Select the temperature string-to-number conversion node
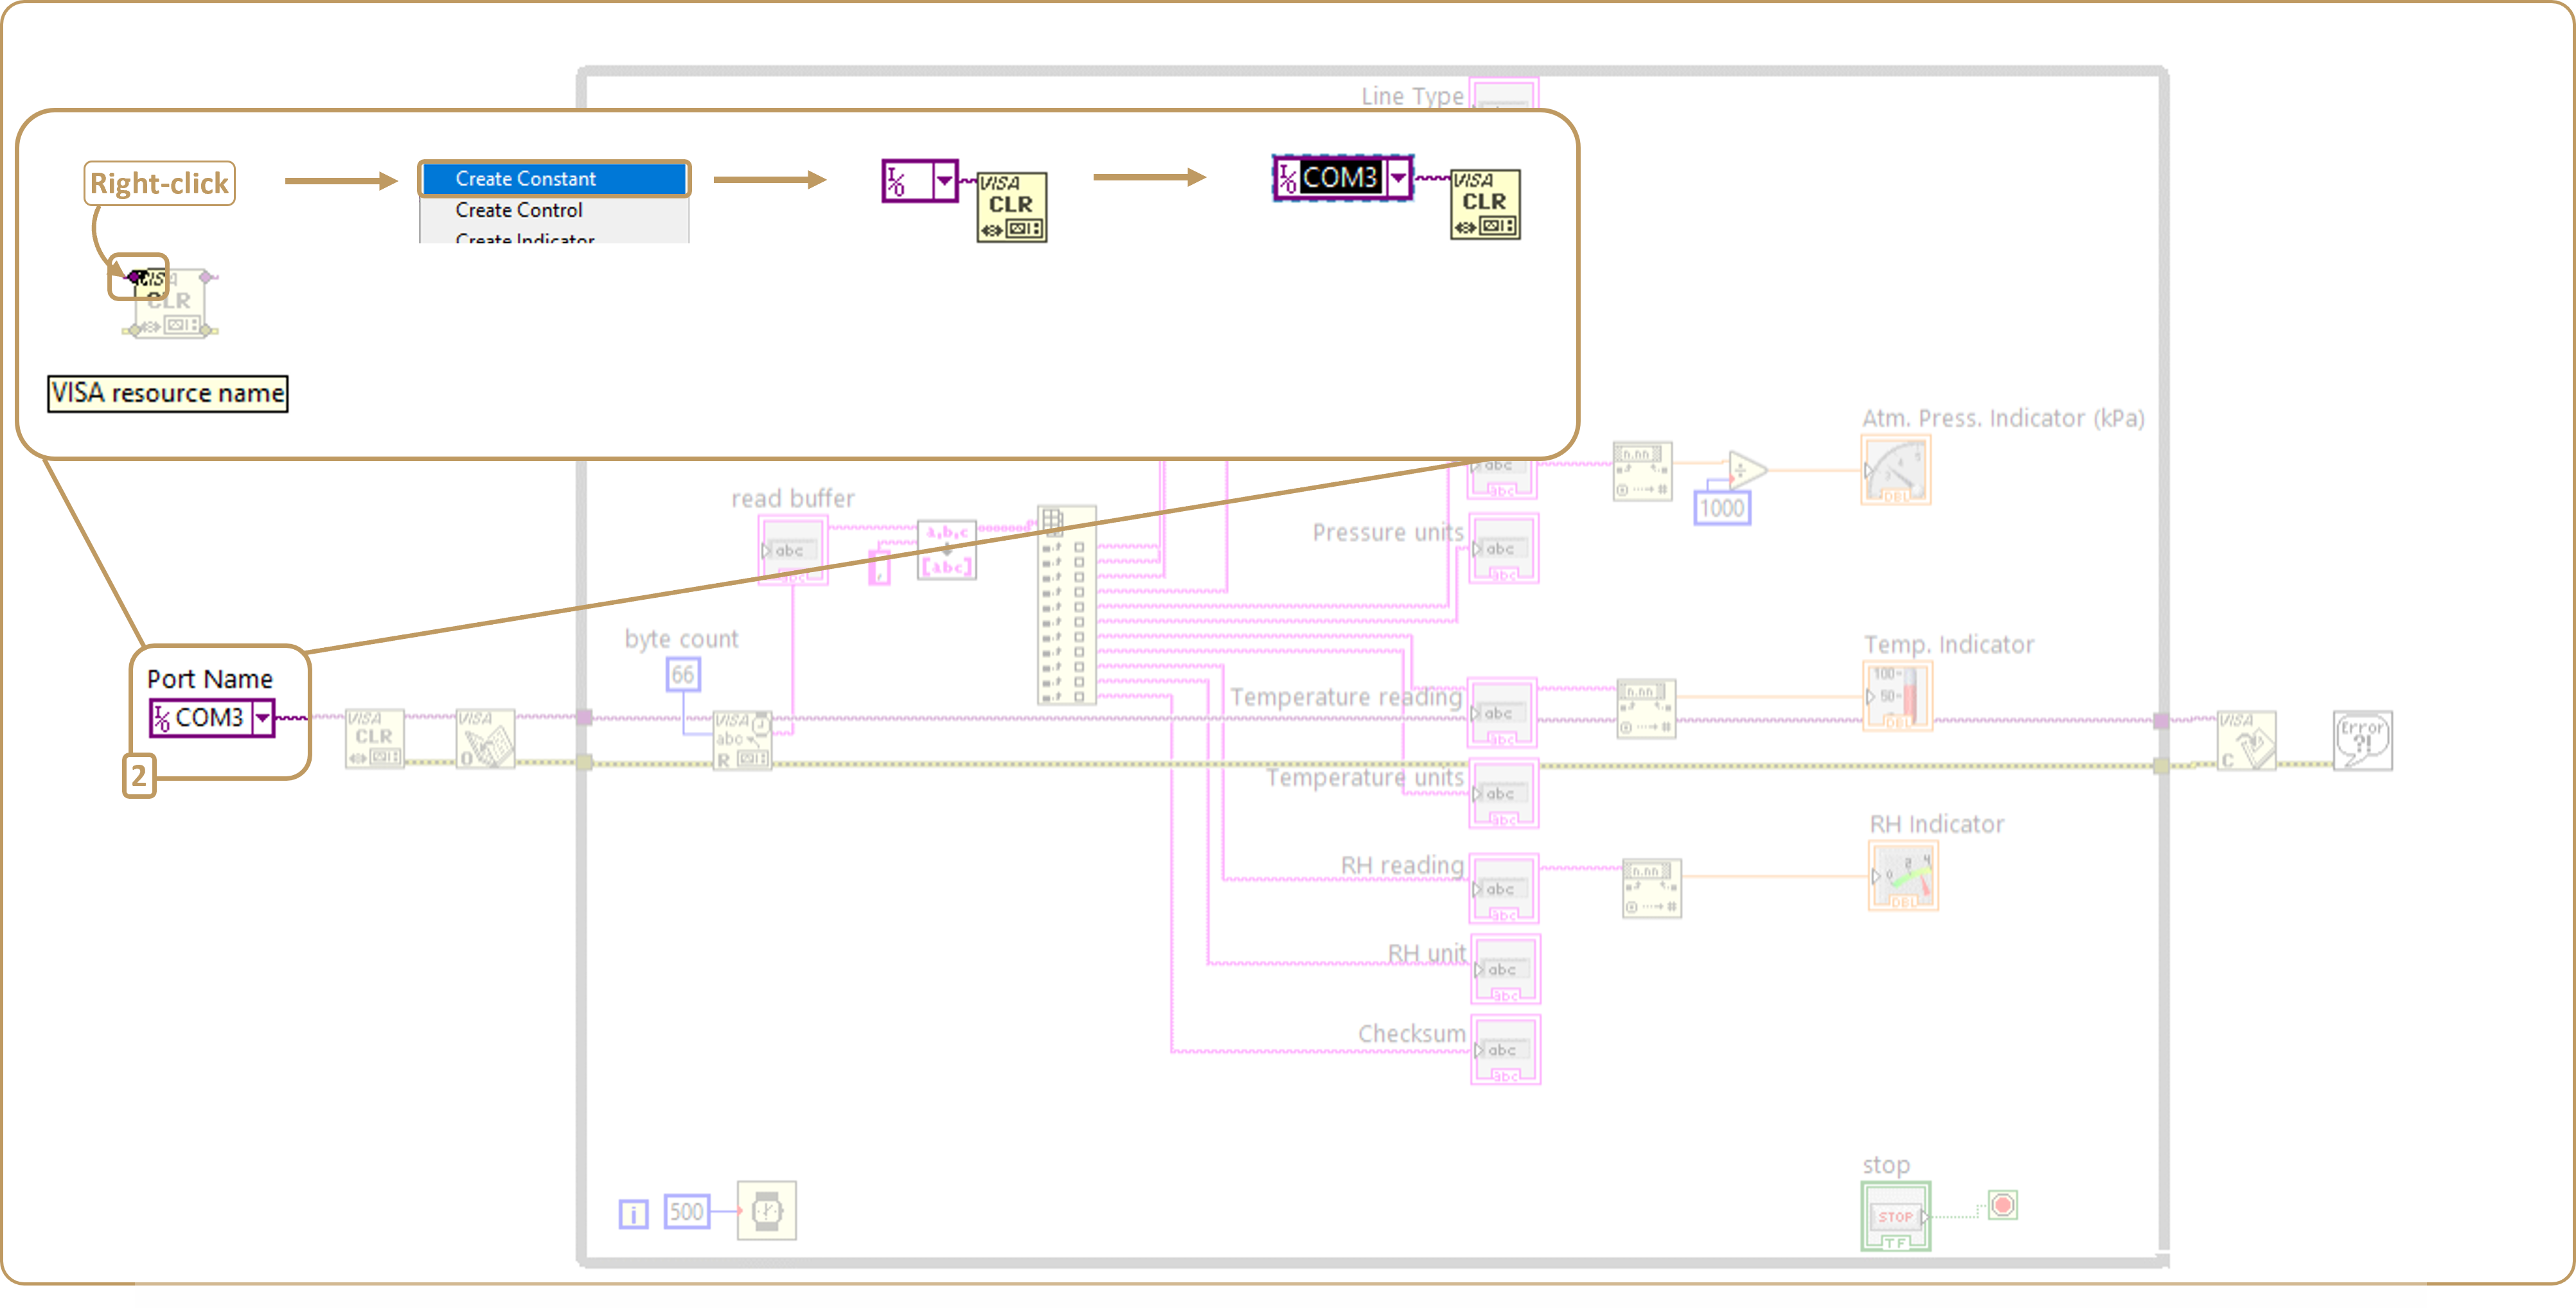This screenshot has height=1308, width=2576. pos(1646,710)
